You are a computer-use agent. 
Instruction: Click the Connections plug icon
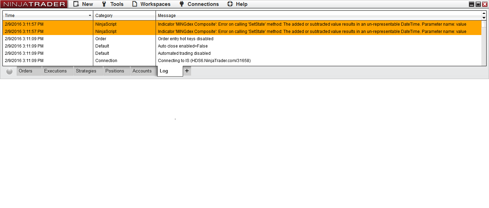181,4
